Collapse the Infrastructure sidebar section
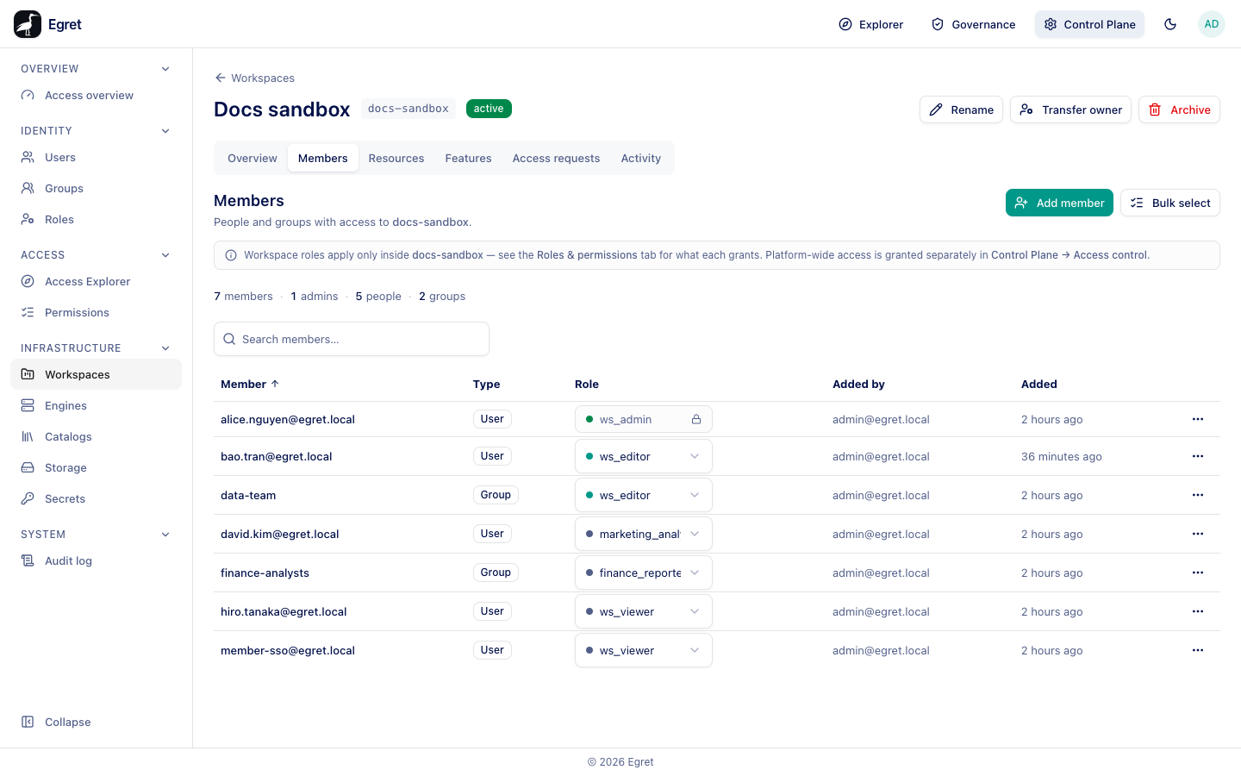Viewport: 1241px width, 776px height. (165, 348)
